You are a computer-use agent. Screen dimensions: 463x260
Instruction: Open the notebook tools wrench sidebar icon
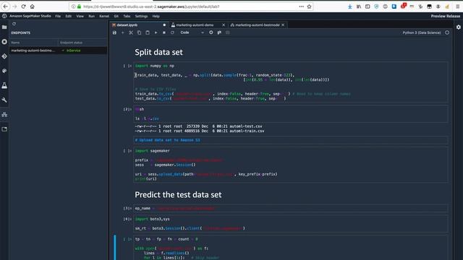[4, 100]
